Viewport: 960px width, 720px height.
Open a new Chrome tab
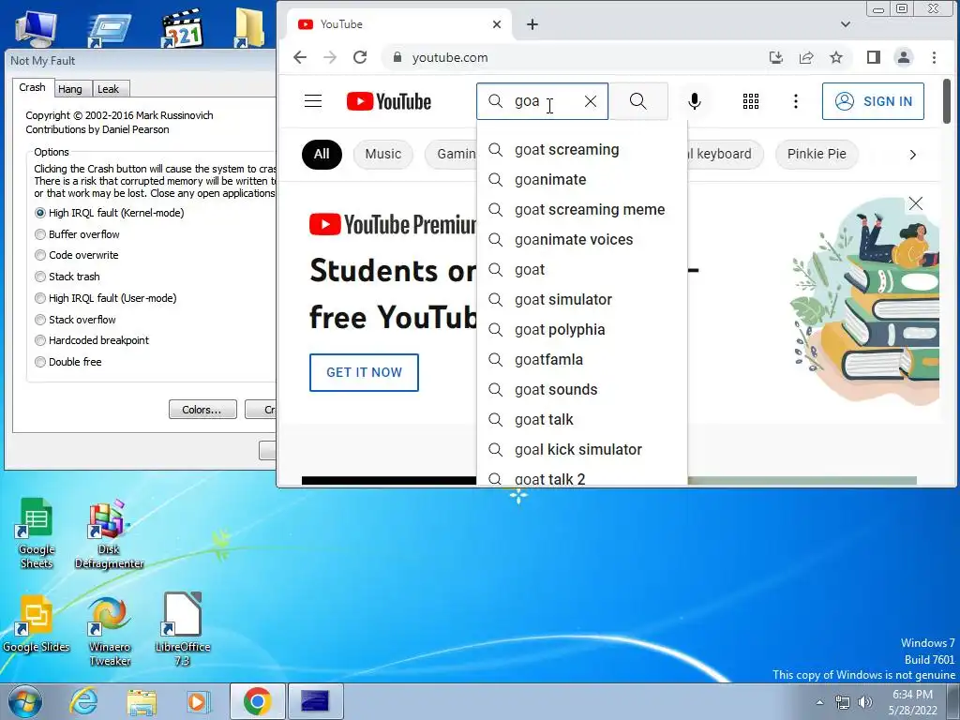(x=532, y=24)
